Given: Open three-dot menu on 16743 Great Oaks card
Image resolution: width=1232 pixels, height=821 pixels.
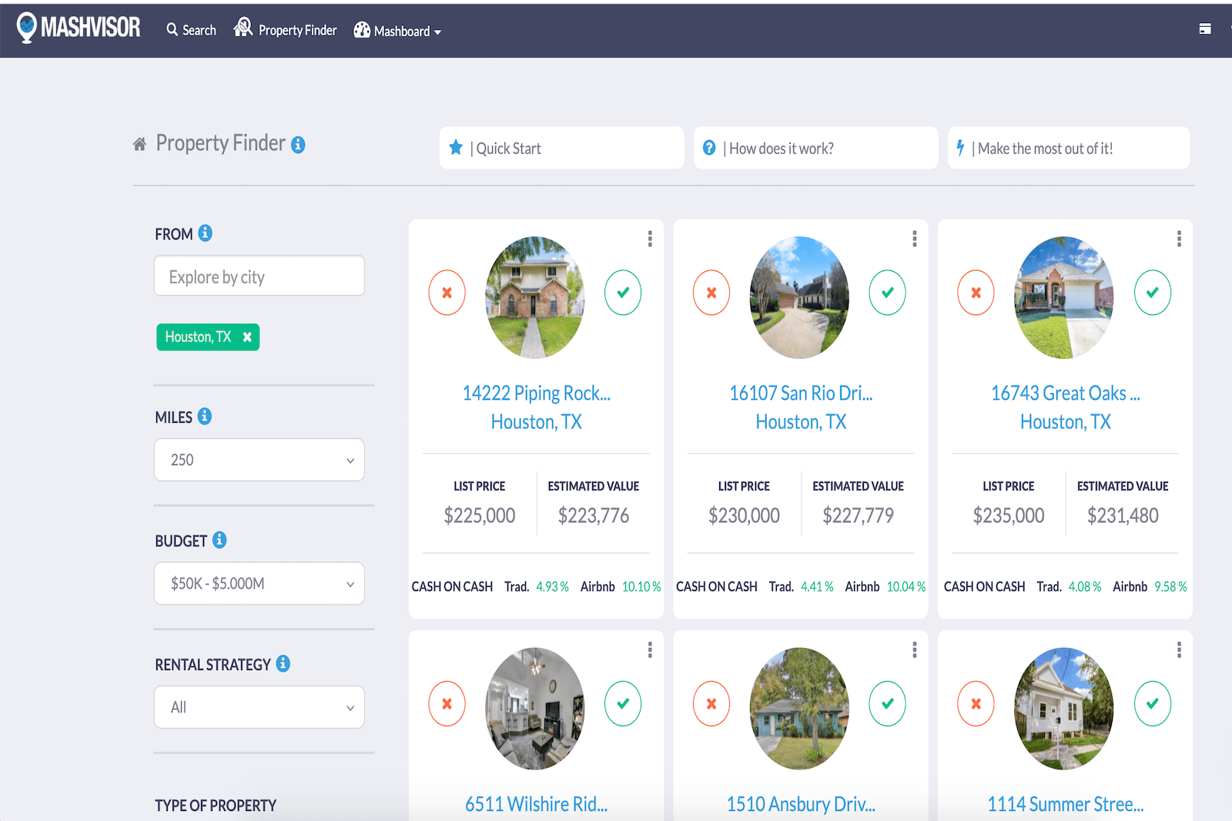Looking at the screenshot, I should 1179,239.
